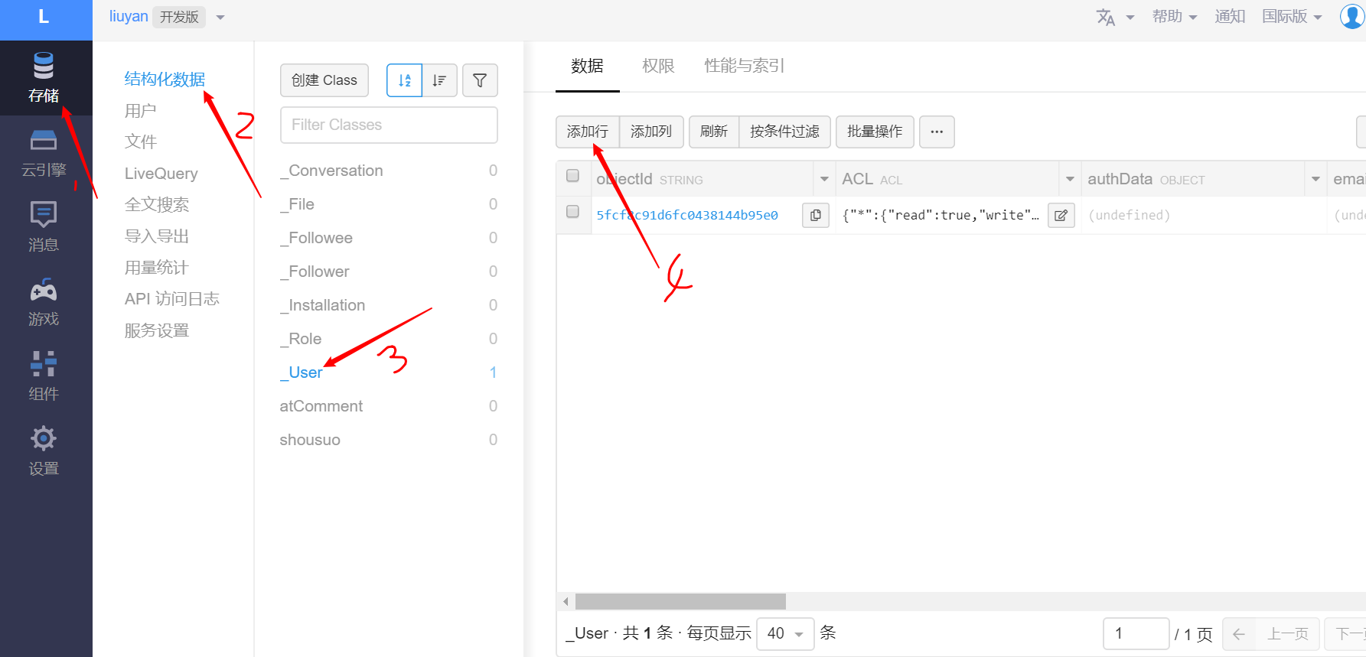
Task: Open 批量操作 batch operations
Action: click(x=875, y=132)
